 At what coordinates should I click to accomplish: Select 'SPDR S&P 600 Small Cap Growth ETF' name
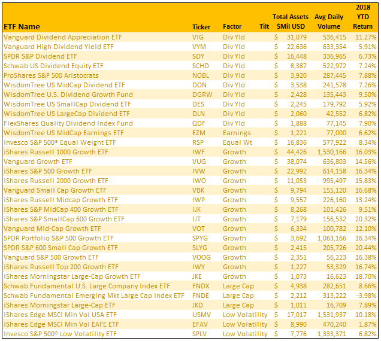(61, 248)
